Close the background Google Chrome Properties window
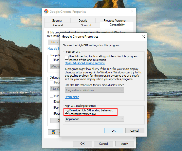The image size is (182, 151). point(132,11)
